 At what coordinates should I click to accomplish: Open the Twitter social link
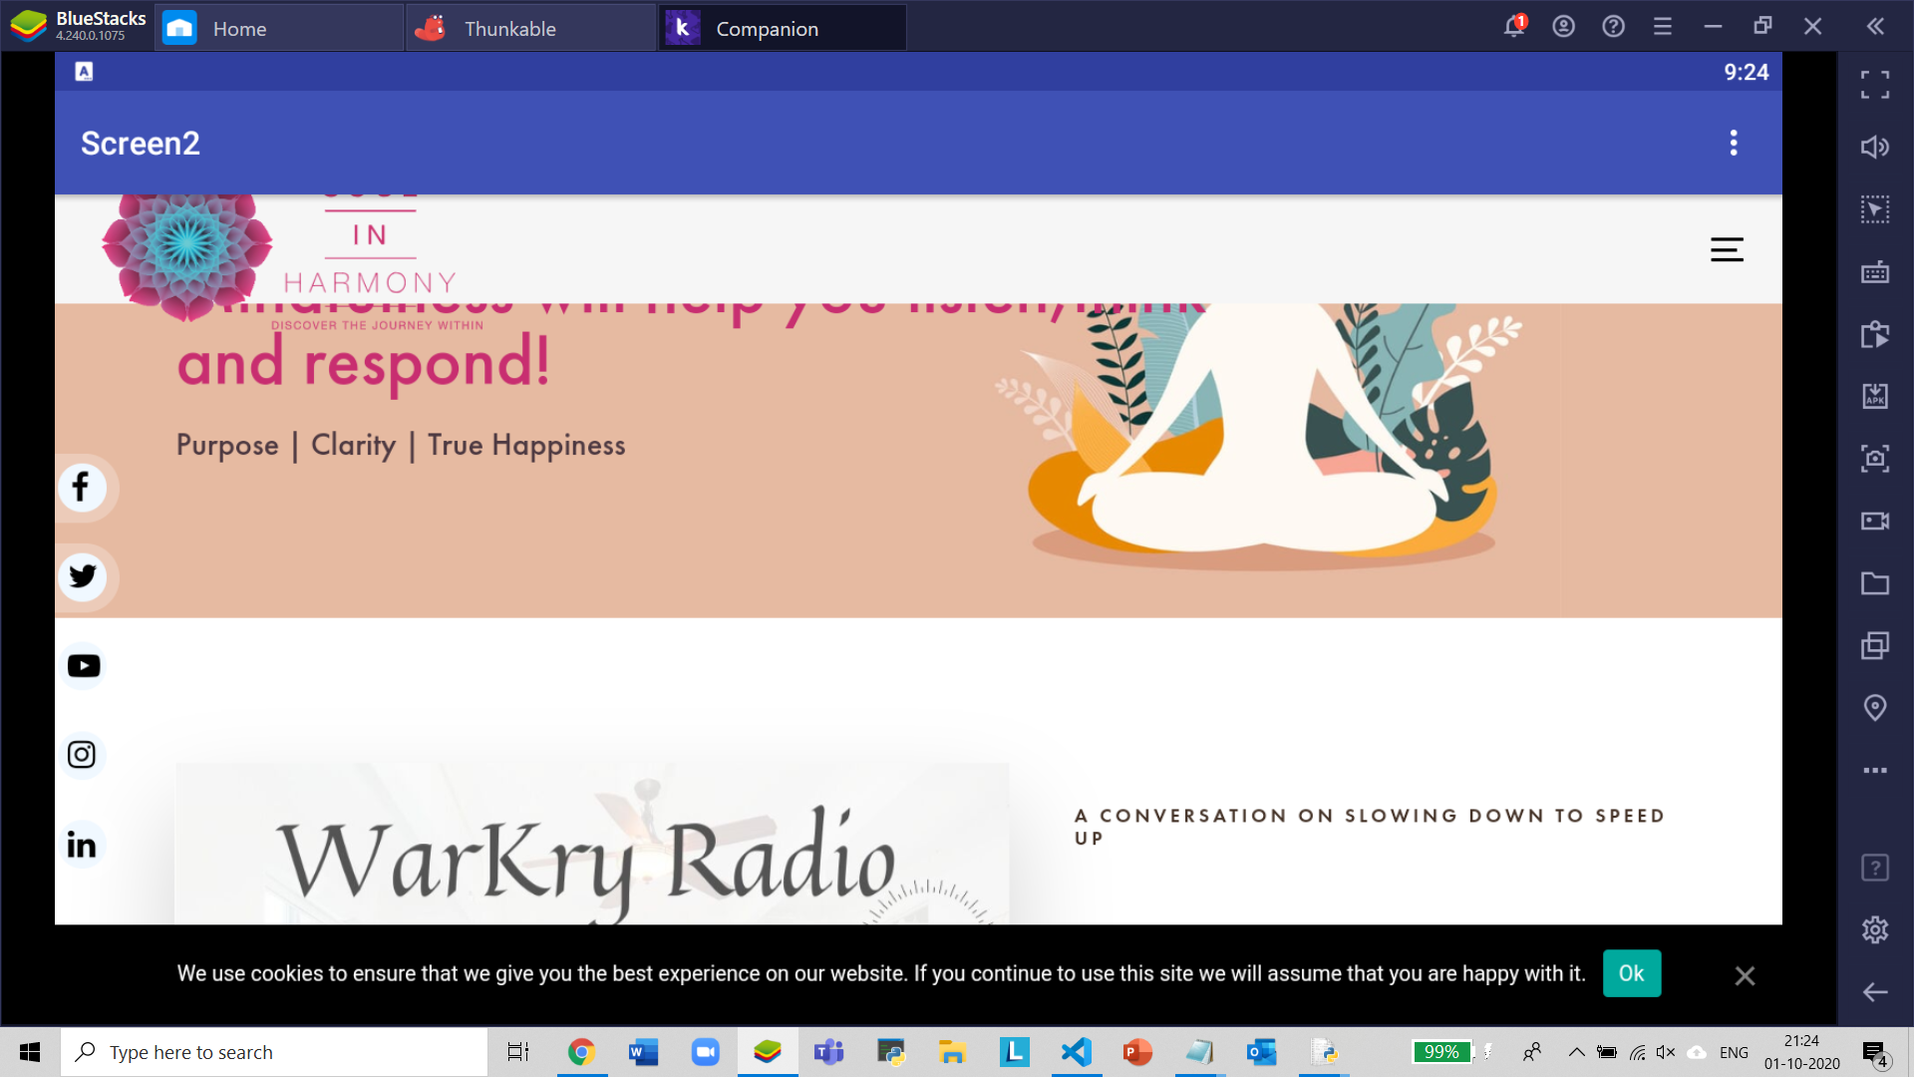pyautogui.click(x=82, y=576)
